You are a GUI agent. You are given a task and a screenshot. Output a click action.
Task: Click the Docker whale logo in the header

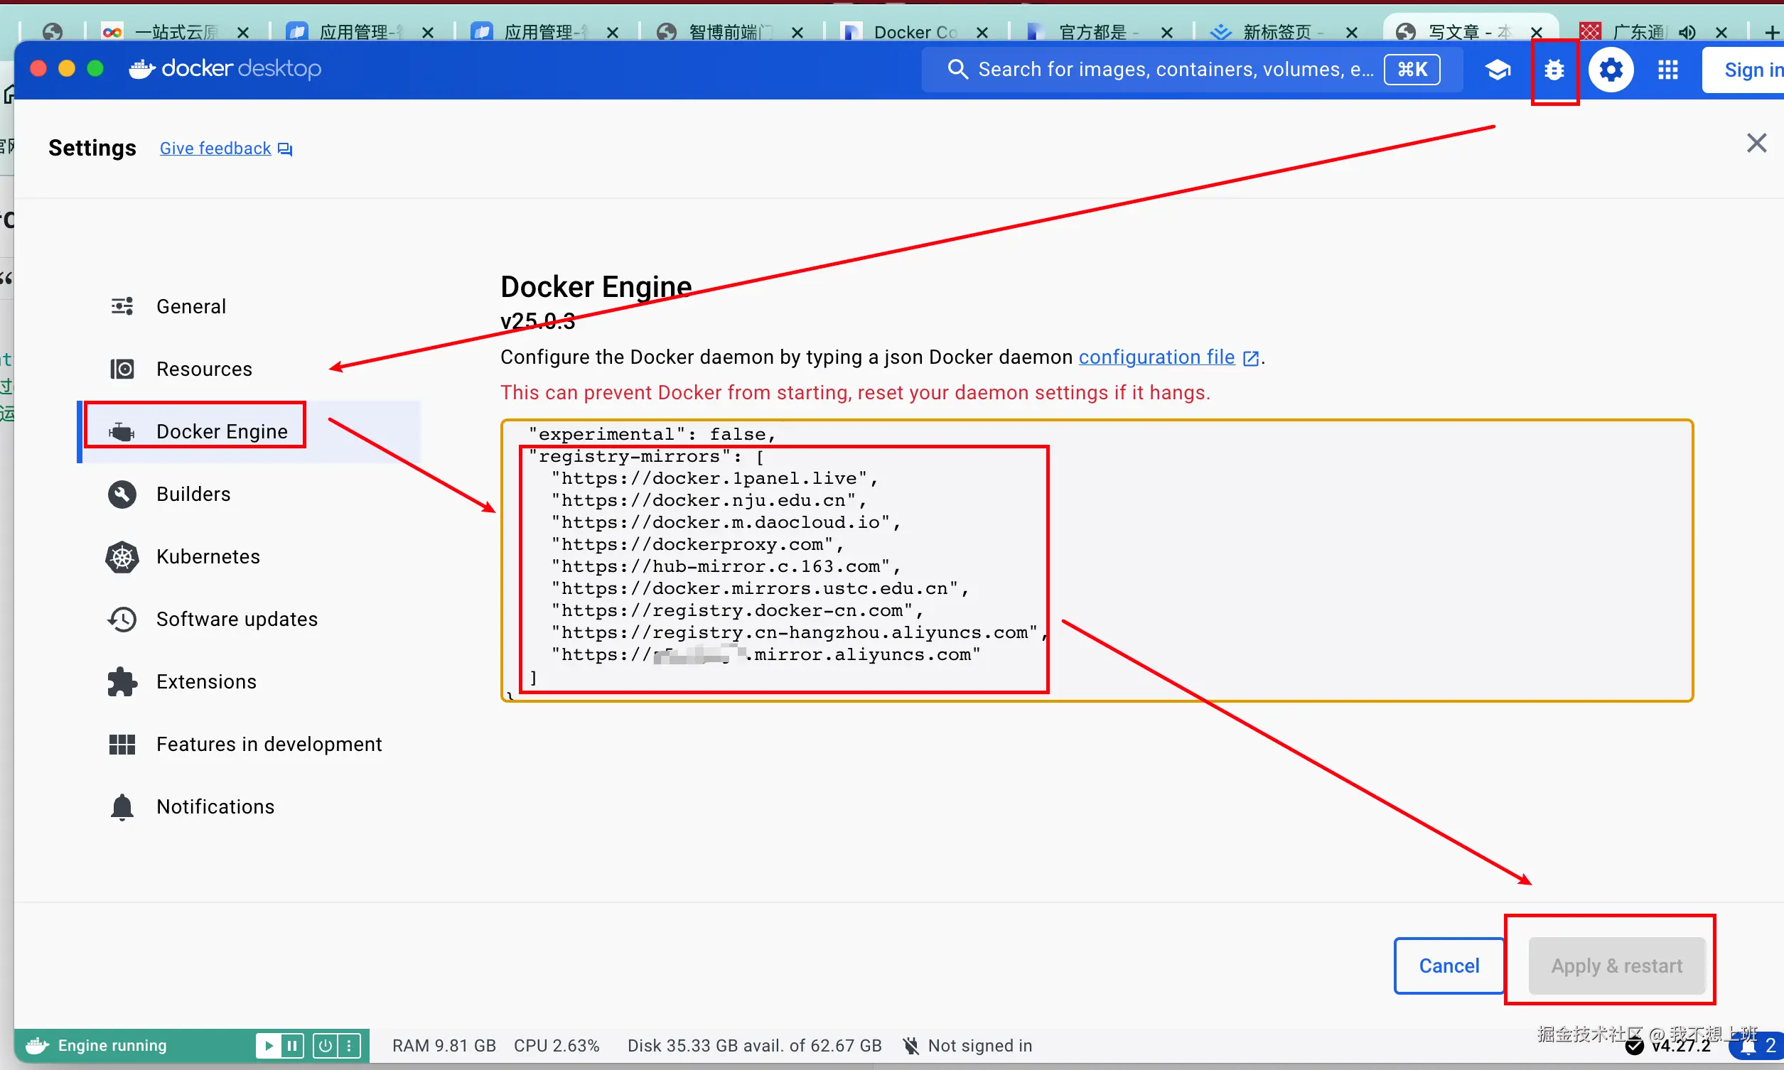pyautogui.click(x=142, y=68)
